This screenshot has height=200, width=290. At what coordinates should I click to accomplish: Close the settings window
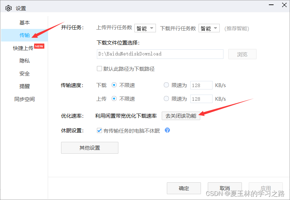point(284,5)
